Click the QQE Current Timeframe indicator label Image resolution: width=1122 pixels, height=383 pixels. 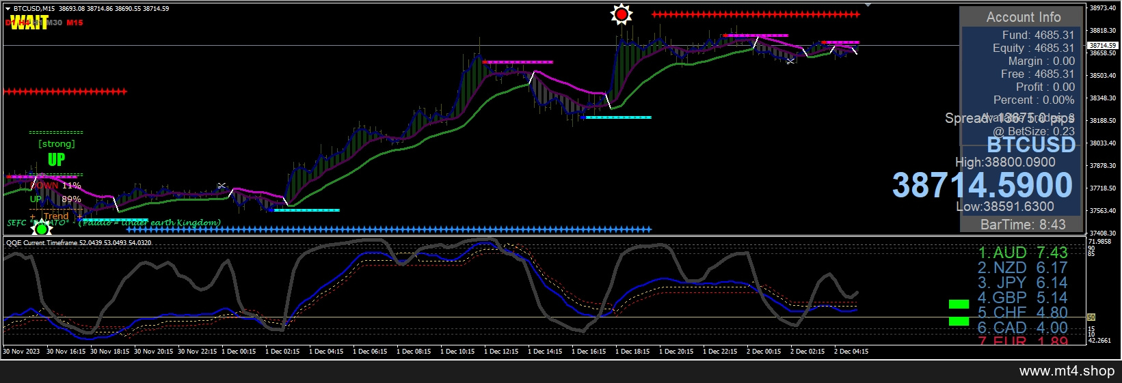click(x=79, y=242)
